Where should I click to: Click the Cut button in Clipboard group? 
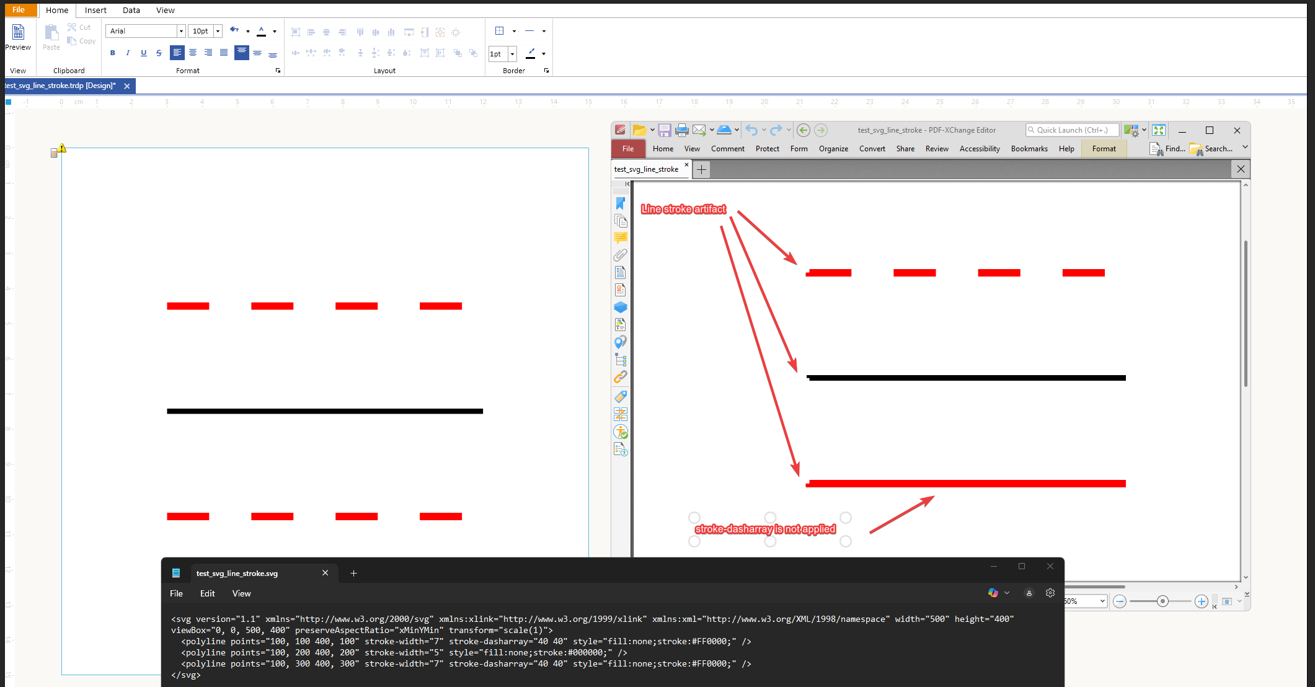pyautogui.click(x=79, y=27)
